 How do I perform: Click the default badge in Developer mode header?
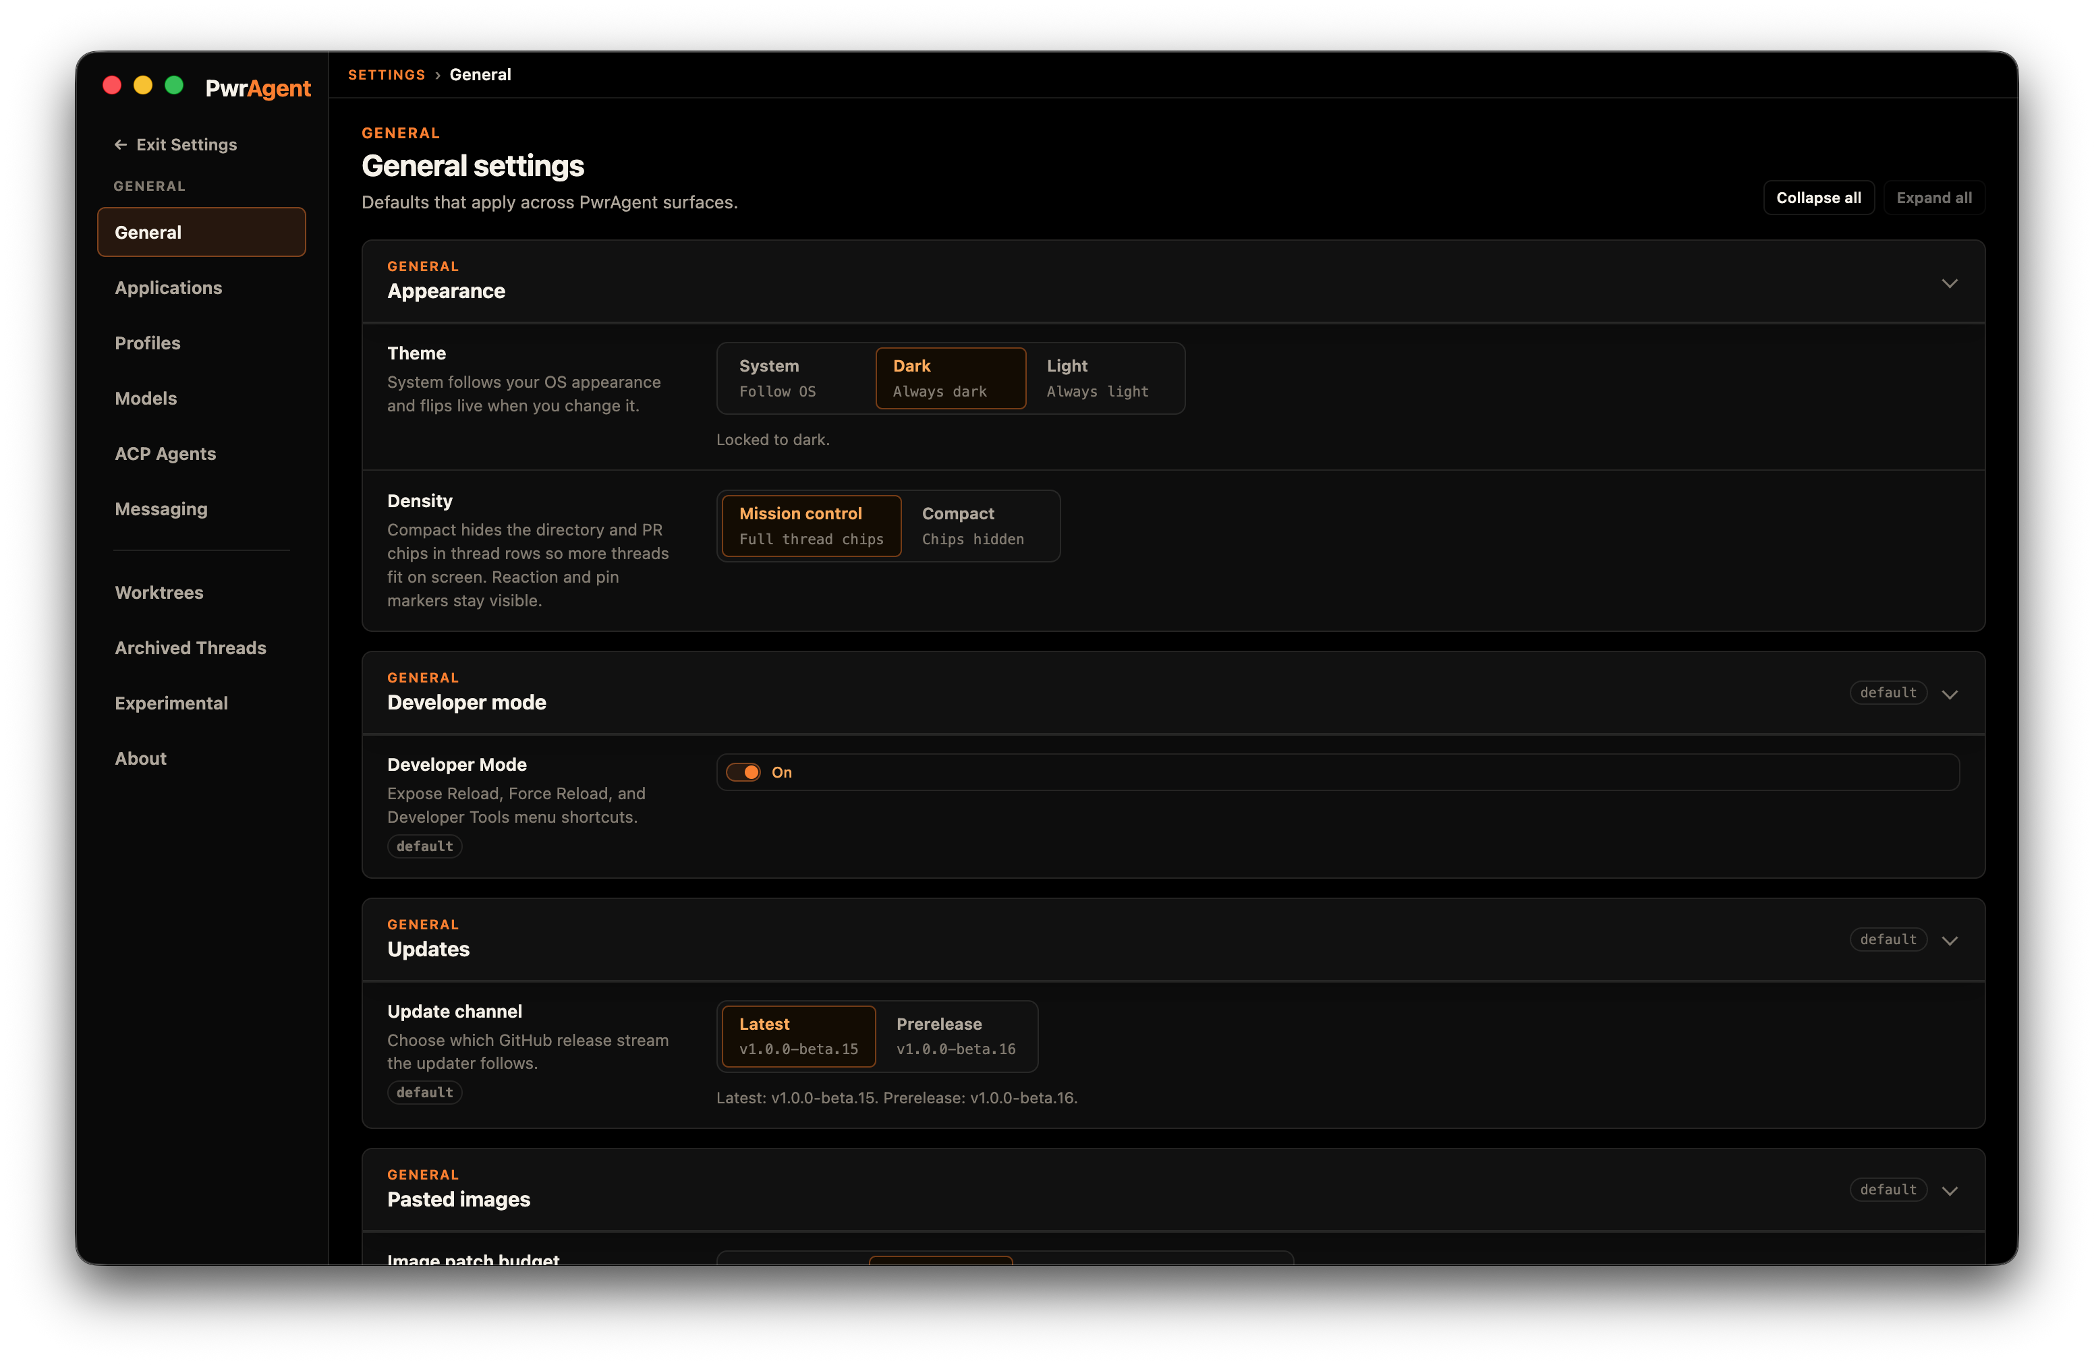(1888, 693)
